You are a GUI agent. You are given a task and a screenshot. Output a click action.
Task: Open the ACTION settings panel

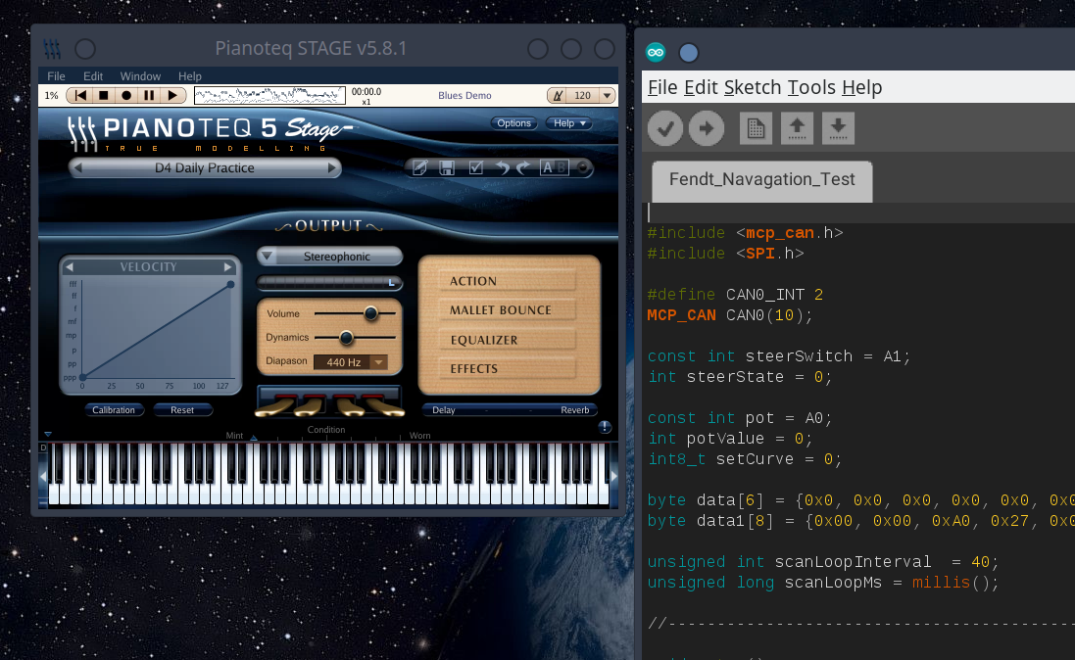pos(507,281)
